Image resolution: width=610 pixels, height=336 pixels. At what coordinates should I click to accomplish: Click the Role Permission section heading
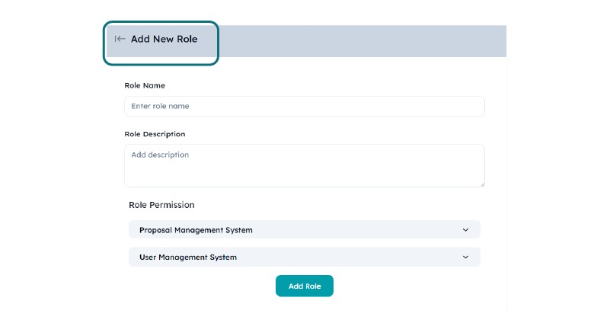coord(161,205)
